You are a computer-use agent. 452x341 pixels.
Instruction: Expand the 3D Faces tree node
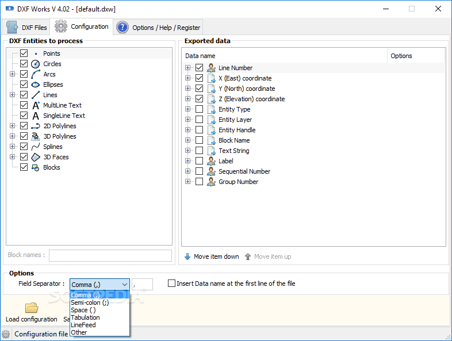[x=13, y=157]
